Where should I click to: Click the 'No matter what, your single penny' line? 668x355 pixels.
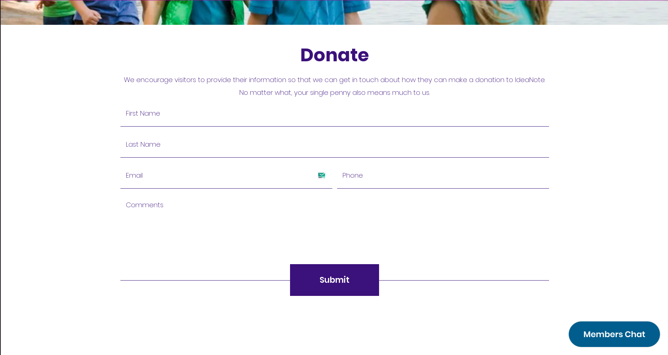coord(335,93)
